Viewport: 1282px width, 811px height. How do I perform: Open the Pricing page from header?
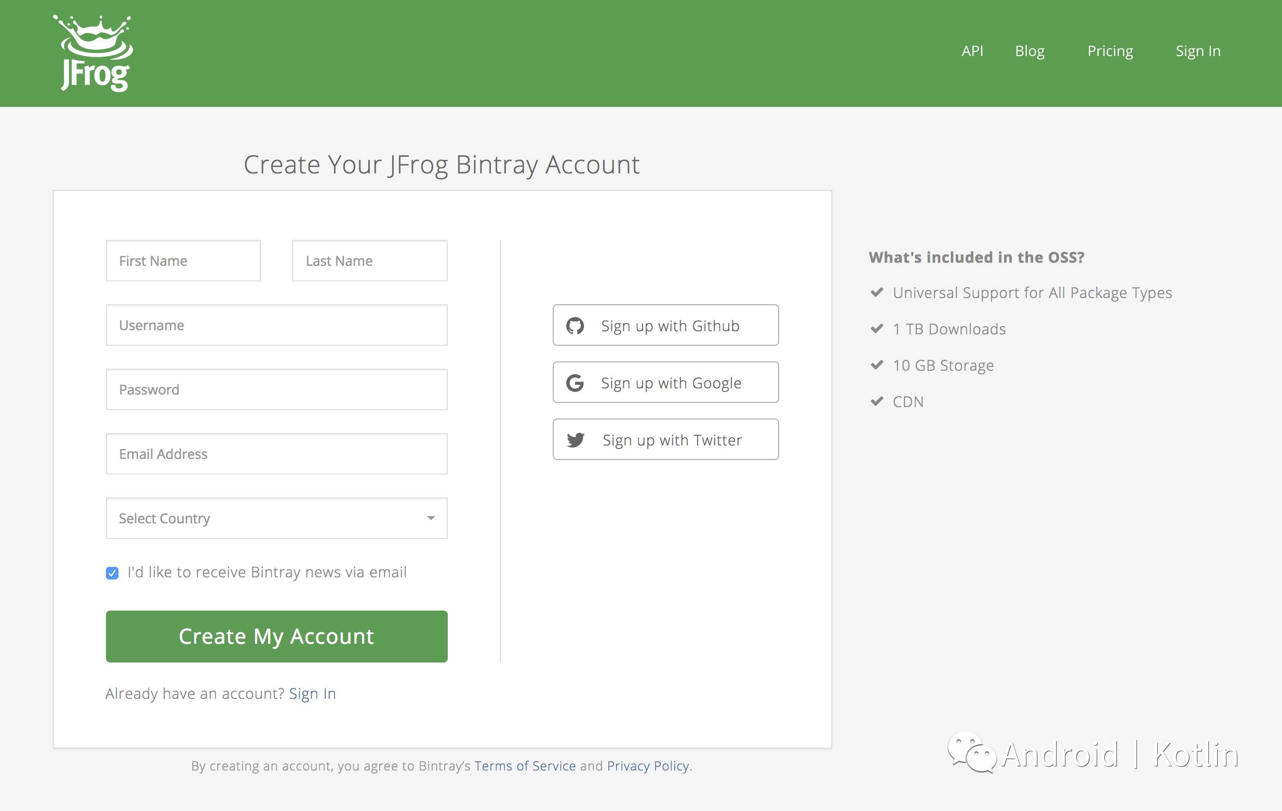coord(1110,51)
